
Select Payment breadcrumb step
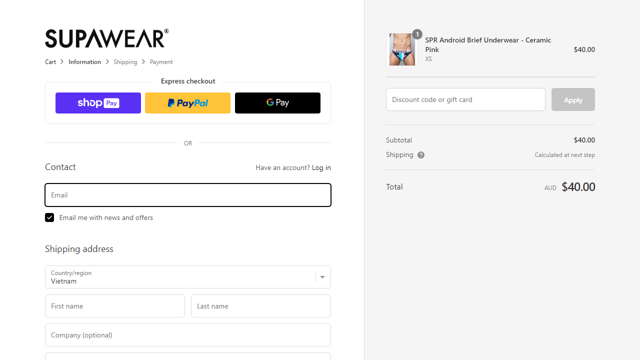click(x=161, y=62)
